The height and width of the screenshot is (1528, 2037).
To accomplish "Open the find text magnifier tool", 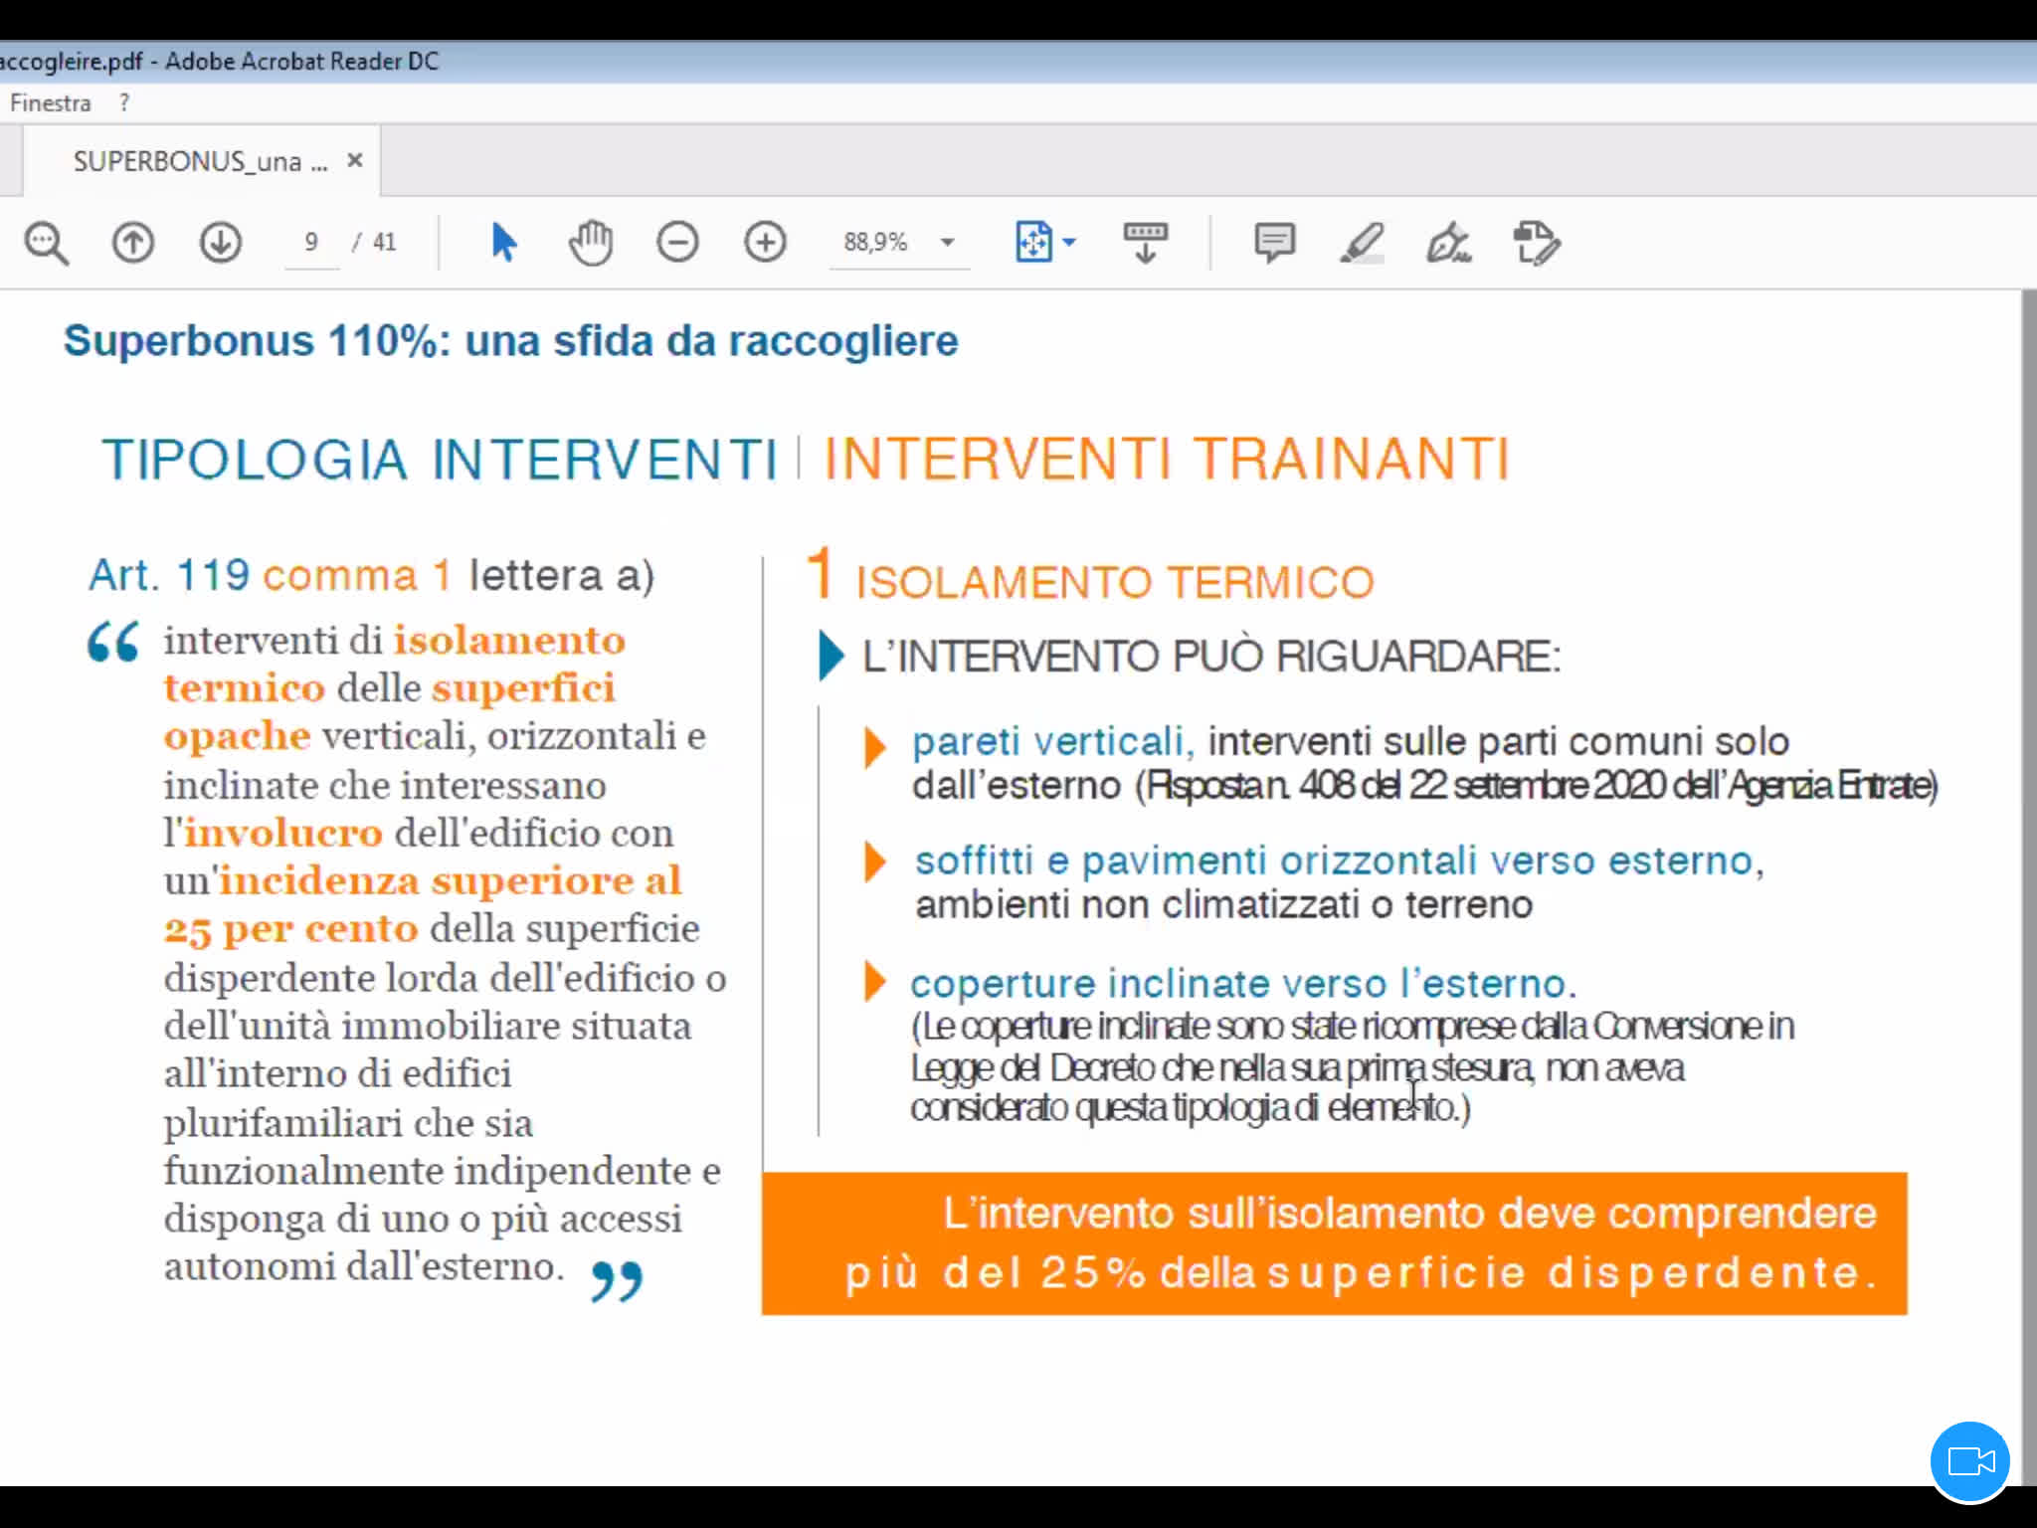I will click(46, 243).
